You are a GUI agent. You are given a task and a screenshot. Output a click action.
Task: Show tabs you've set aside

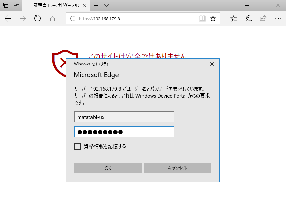pyautogui.click(x=6, y=5)
